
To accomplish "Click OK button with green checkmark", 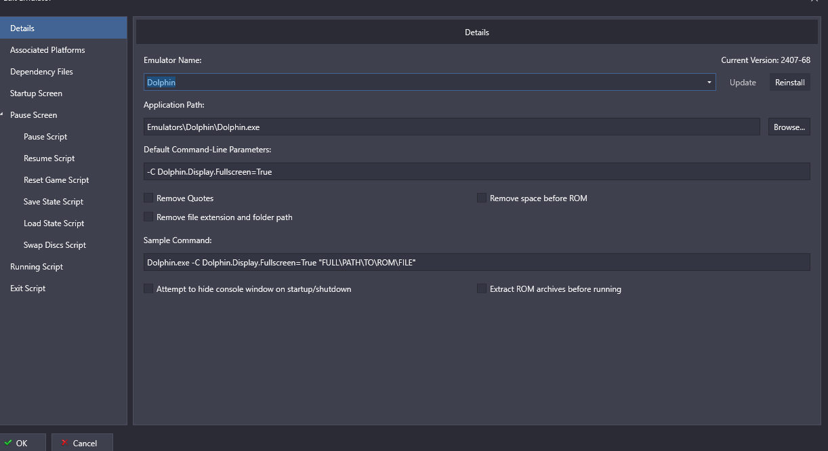I will coord(23,443).
